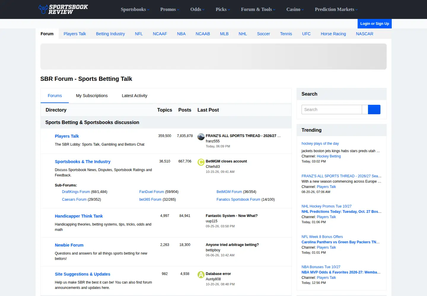The image size is (427, 296).
Task: Switch to My Subscriptions tab
Action: tap(92, 96)
